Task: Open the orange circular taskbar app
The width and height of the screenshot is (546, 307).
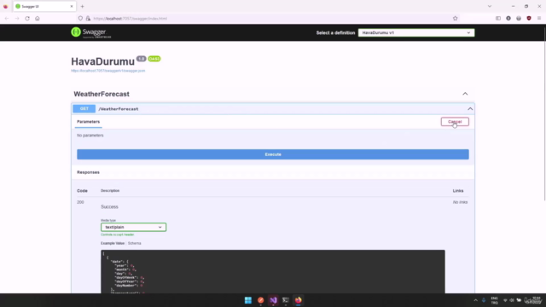Action: point(260,300)
